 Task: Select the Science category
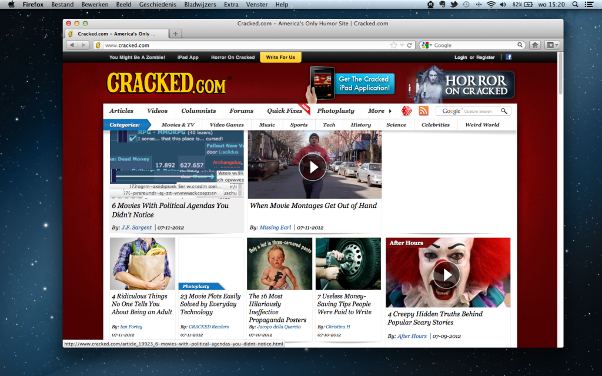tap(396, 125)
